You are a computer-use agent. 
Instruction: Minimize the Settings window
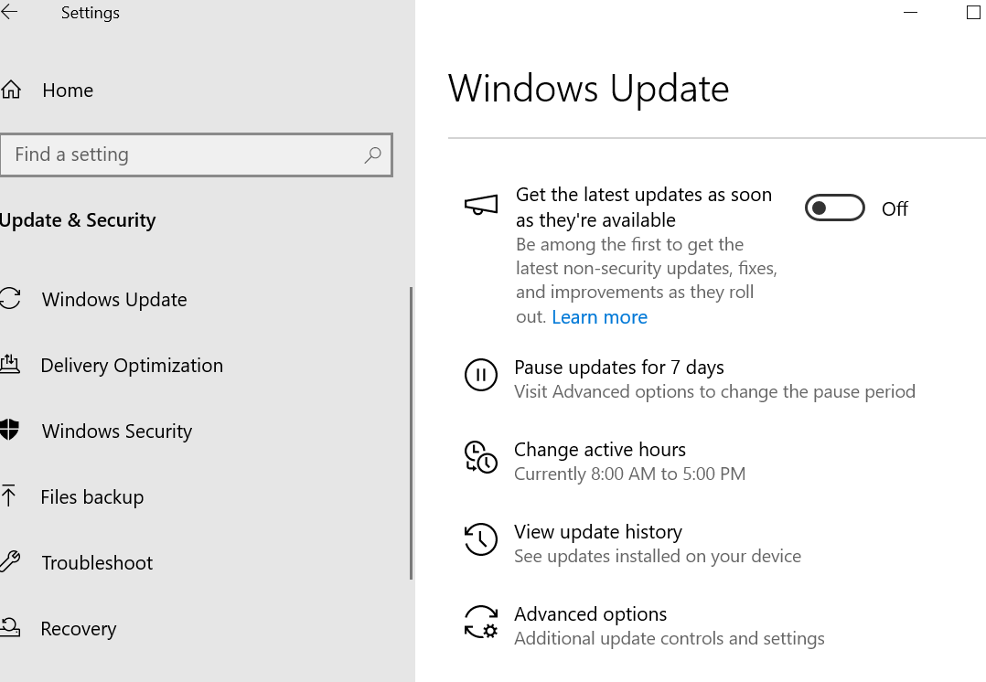tap(911, 13)
